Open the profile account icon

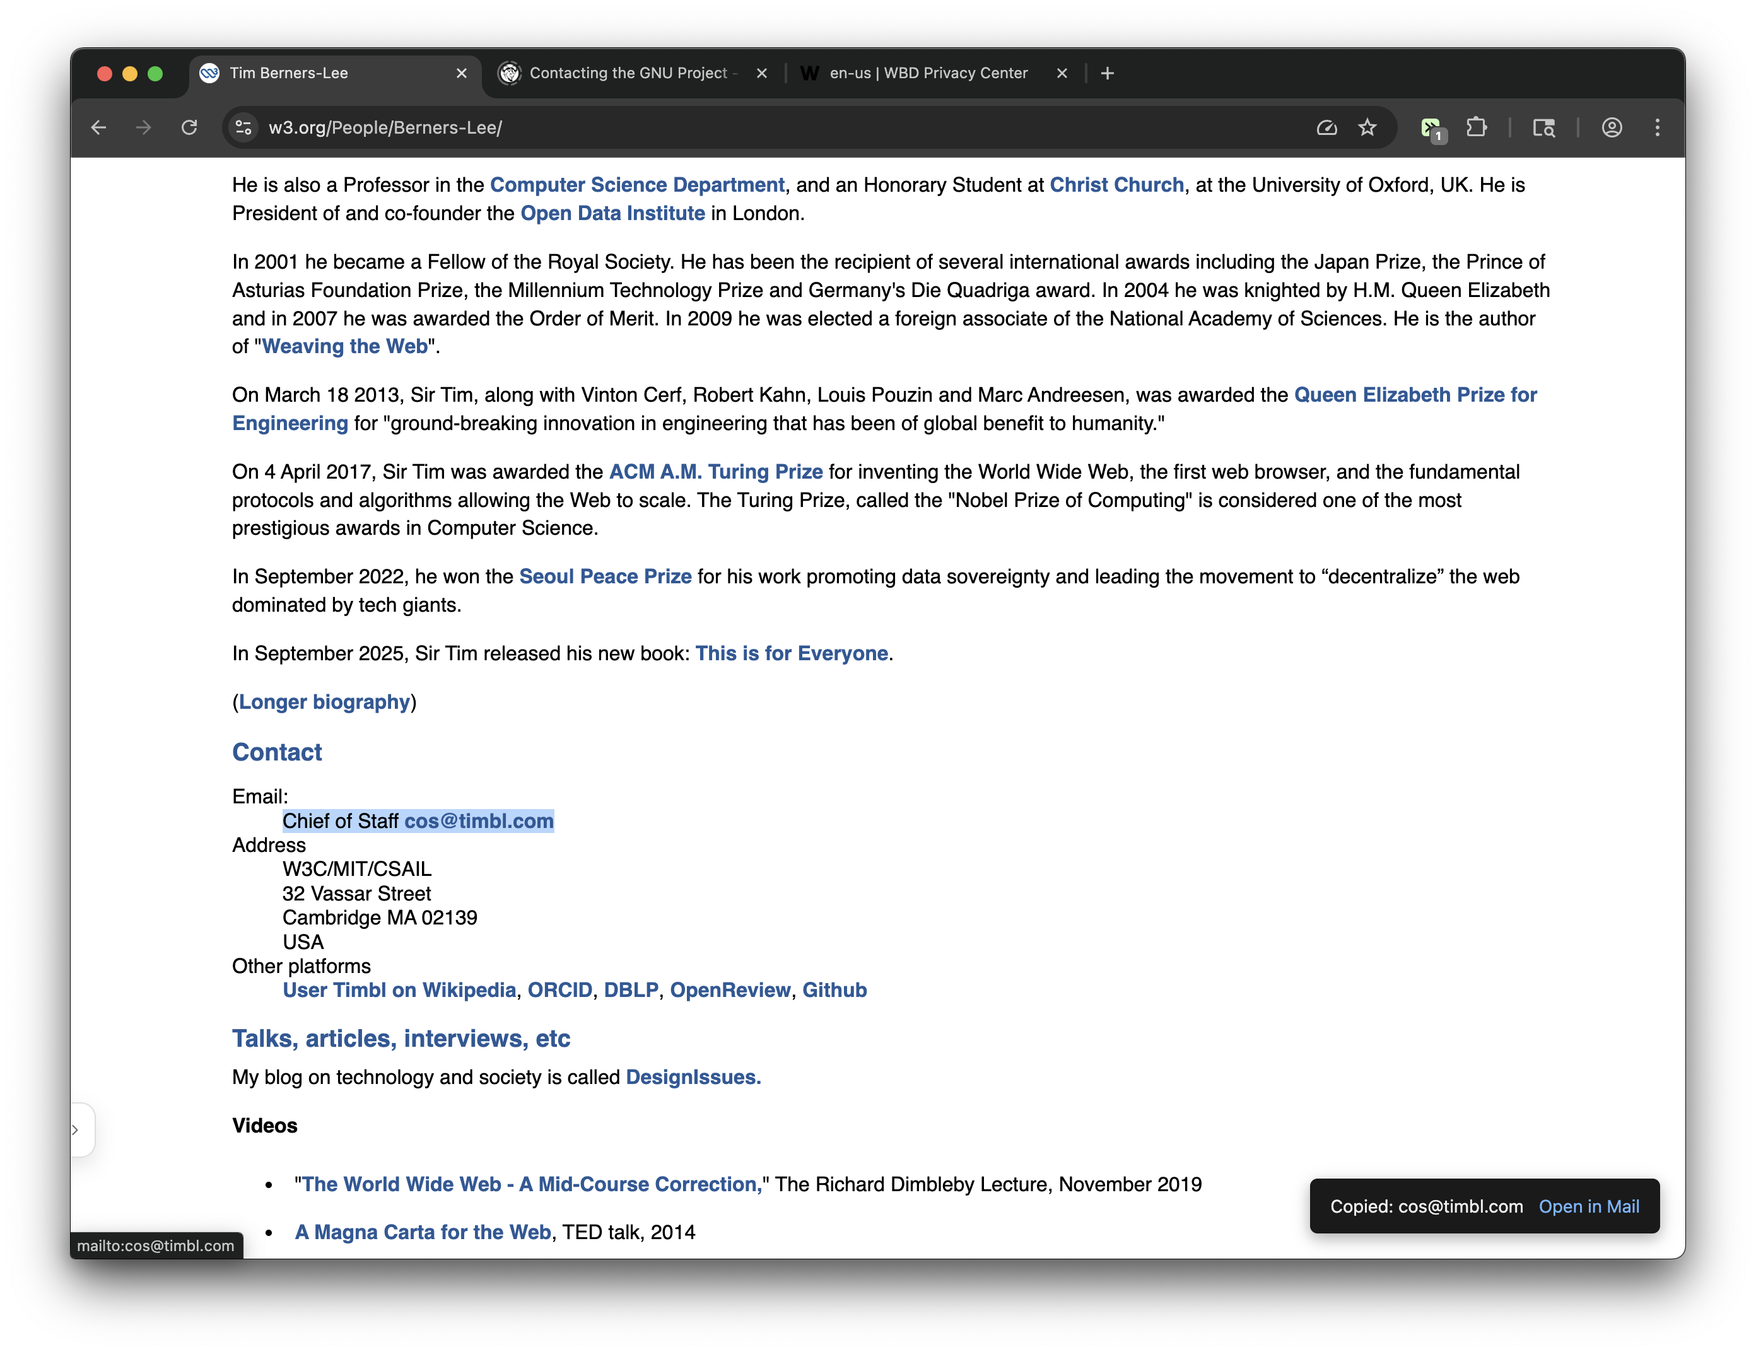(1612, 128)
